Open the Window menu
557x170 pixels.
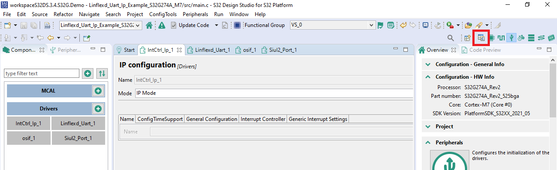point(239,14)
